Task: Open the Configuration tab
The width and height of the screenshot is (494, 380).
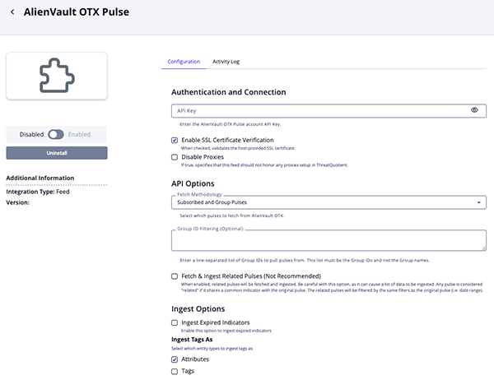Action: 184,62
